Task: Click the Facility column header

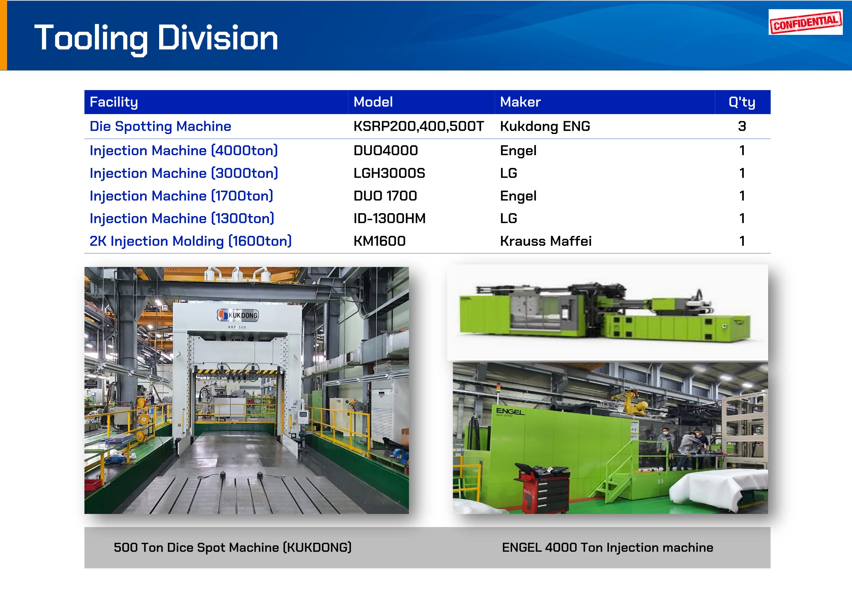Action: [x=114, y=102]
